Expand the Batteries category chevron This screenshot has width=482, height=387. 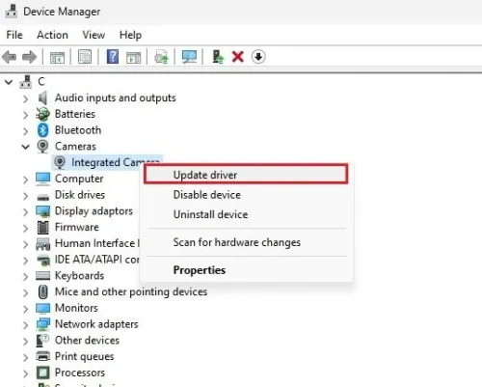coord(26,115)
